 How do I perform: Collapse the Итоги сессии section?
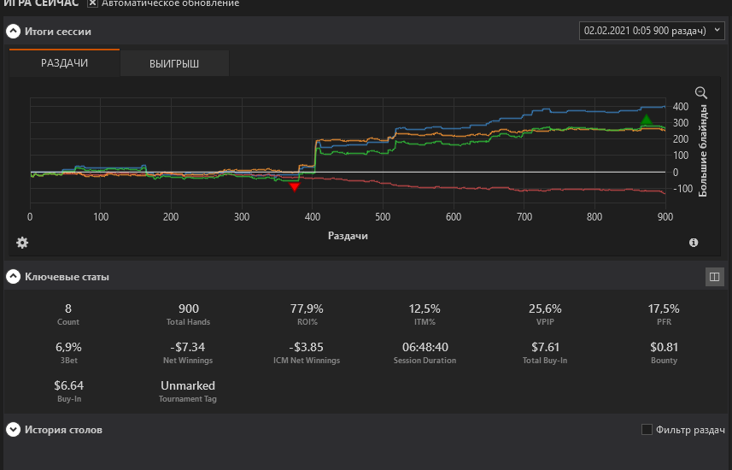[13, 32]
